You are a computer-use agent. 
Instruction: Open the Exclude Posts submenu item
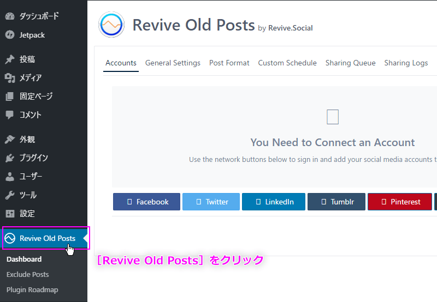coord(28,274)
